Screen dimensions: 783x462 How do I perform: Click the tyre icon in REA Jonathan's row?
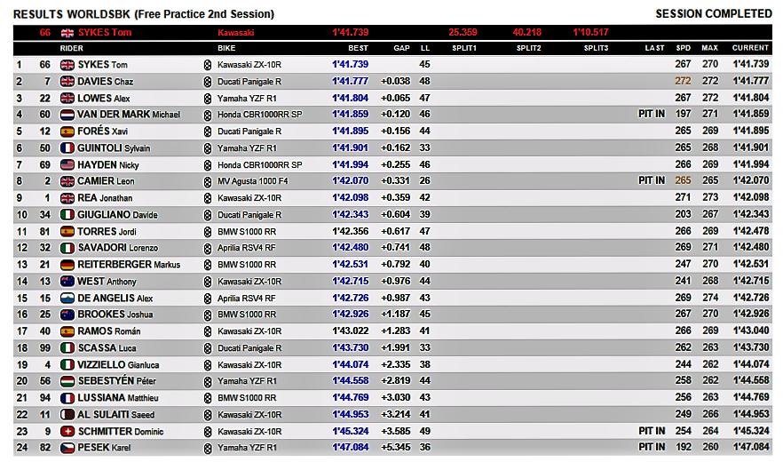click(x=208, y=198)
